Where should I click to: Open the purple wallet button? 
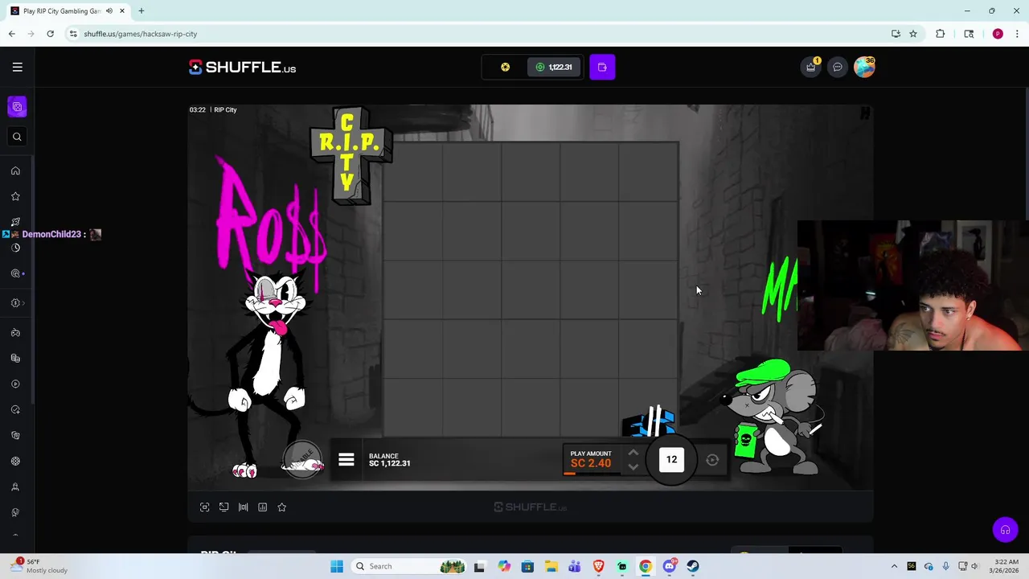tap(602, 68)
